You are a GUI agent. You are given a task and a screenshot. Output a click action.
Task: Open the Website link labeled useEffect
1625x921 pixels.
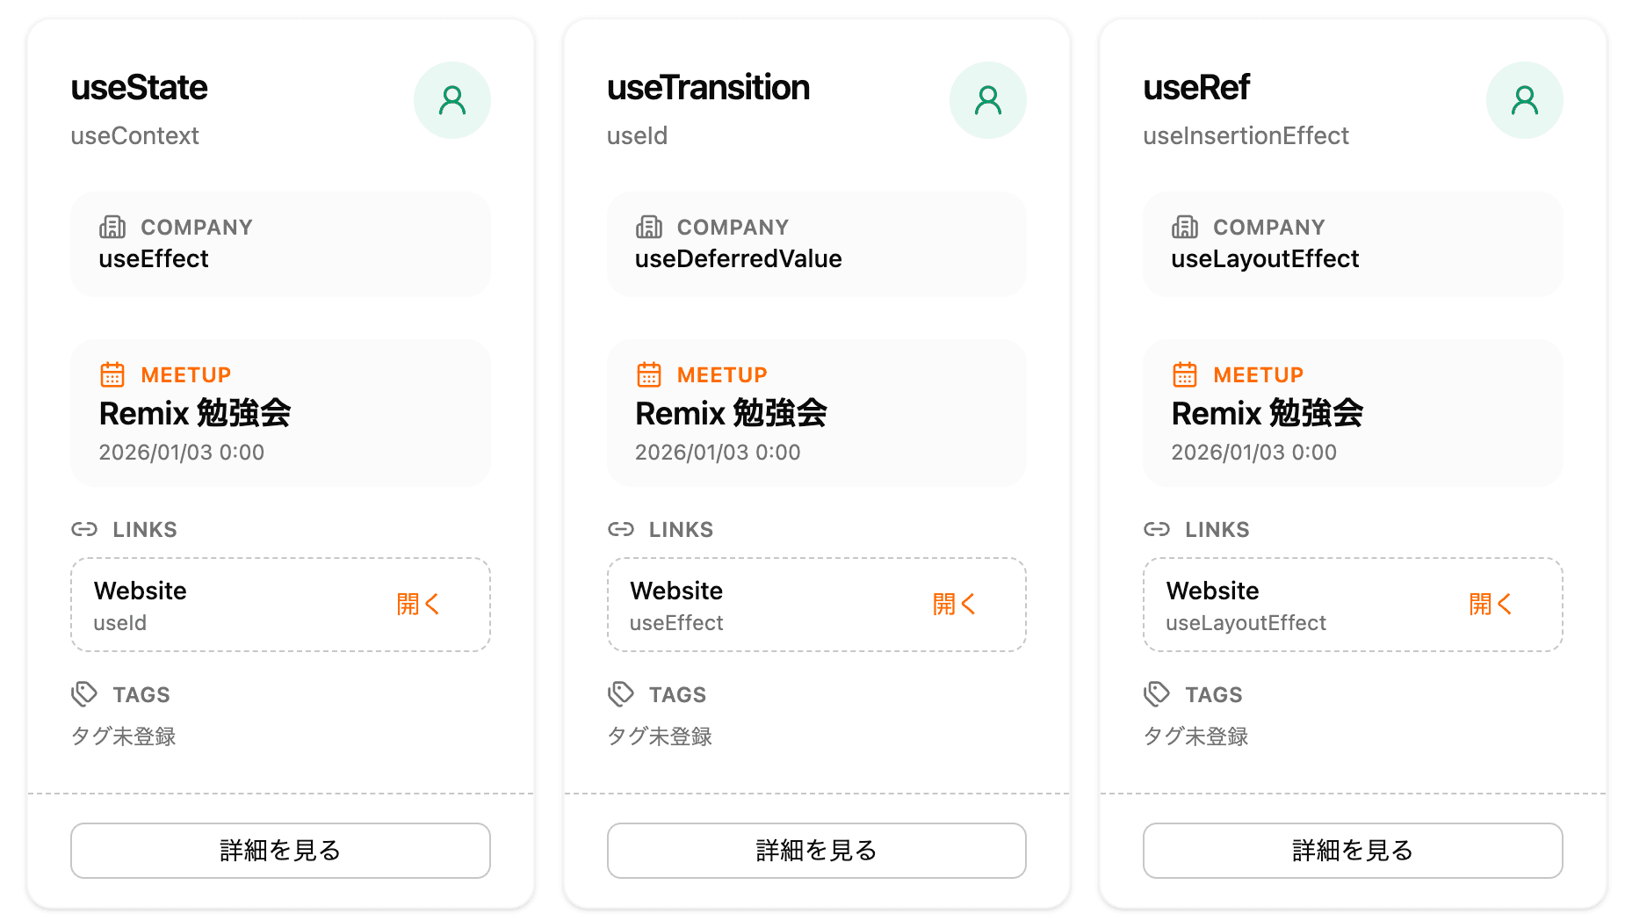(x=954, y=605)
